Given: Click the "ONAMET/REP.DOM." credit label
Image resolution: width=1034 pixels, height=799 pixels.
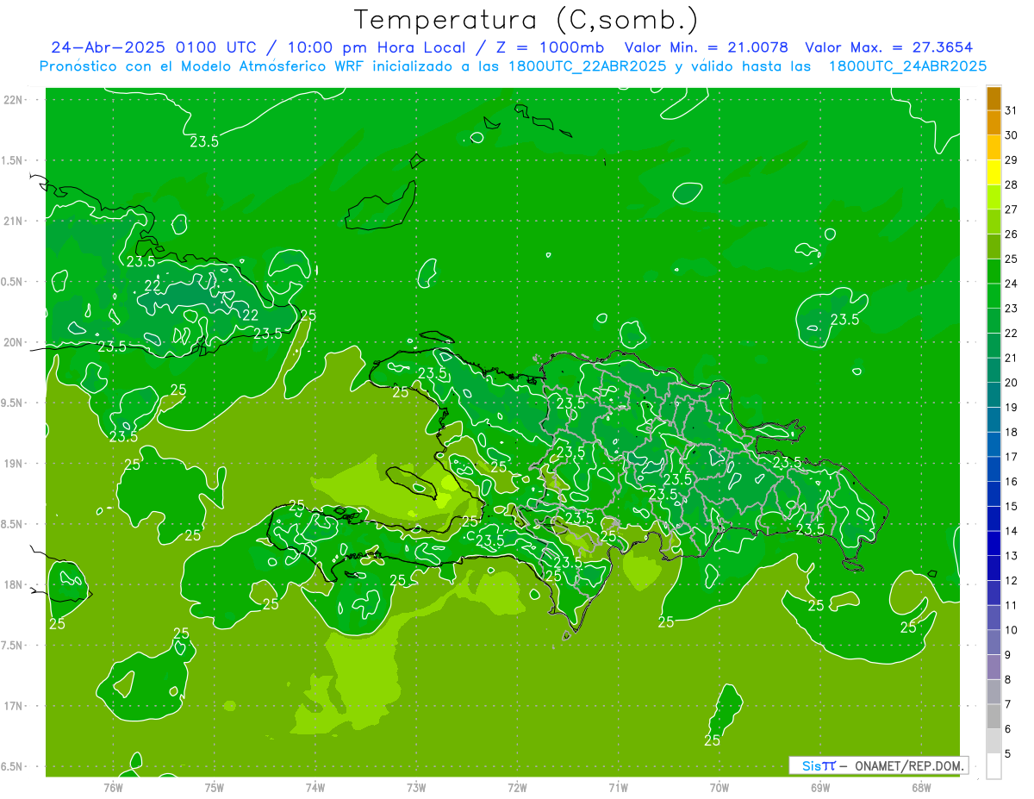Looking at the screenshot, I should [x=908, y=765].
